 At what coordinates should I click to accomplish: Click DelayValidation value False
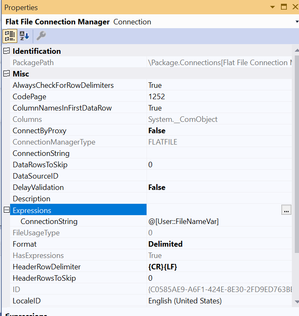(157, 187)
